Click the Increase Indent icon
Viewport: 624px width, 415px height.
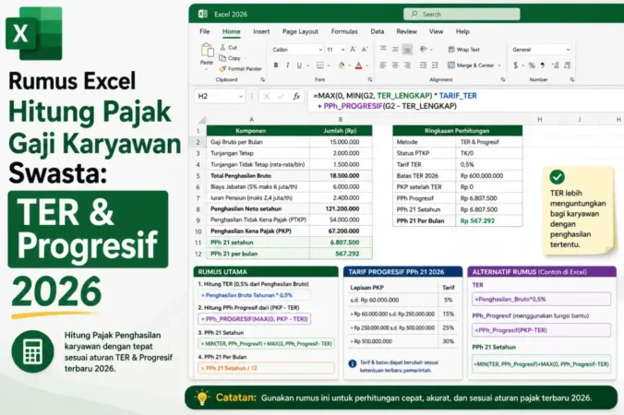coord(435,65)
